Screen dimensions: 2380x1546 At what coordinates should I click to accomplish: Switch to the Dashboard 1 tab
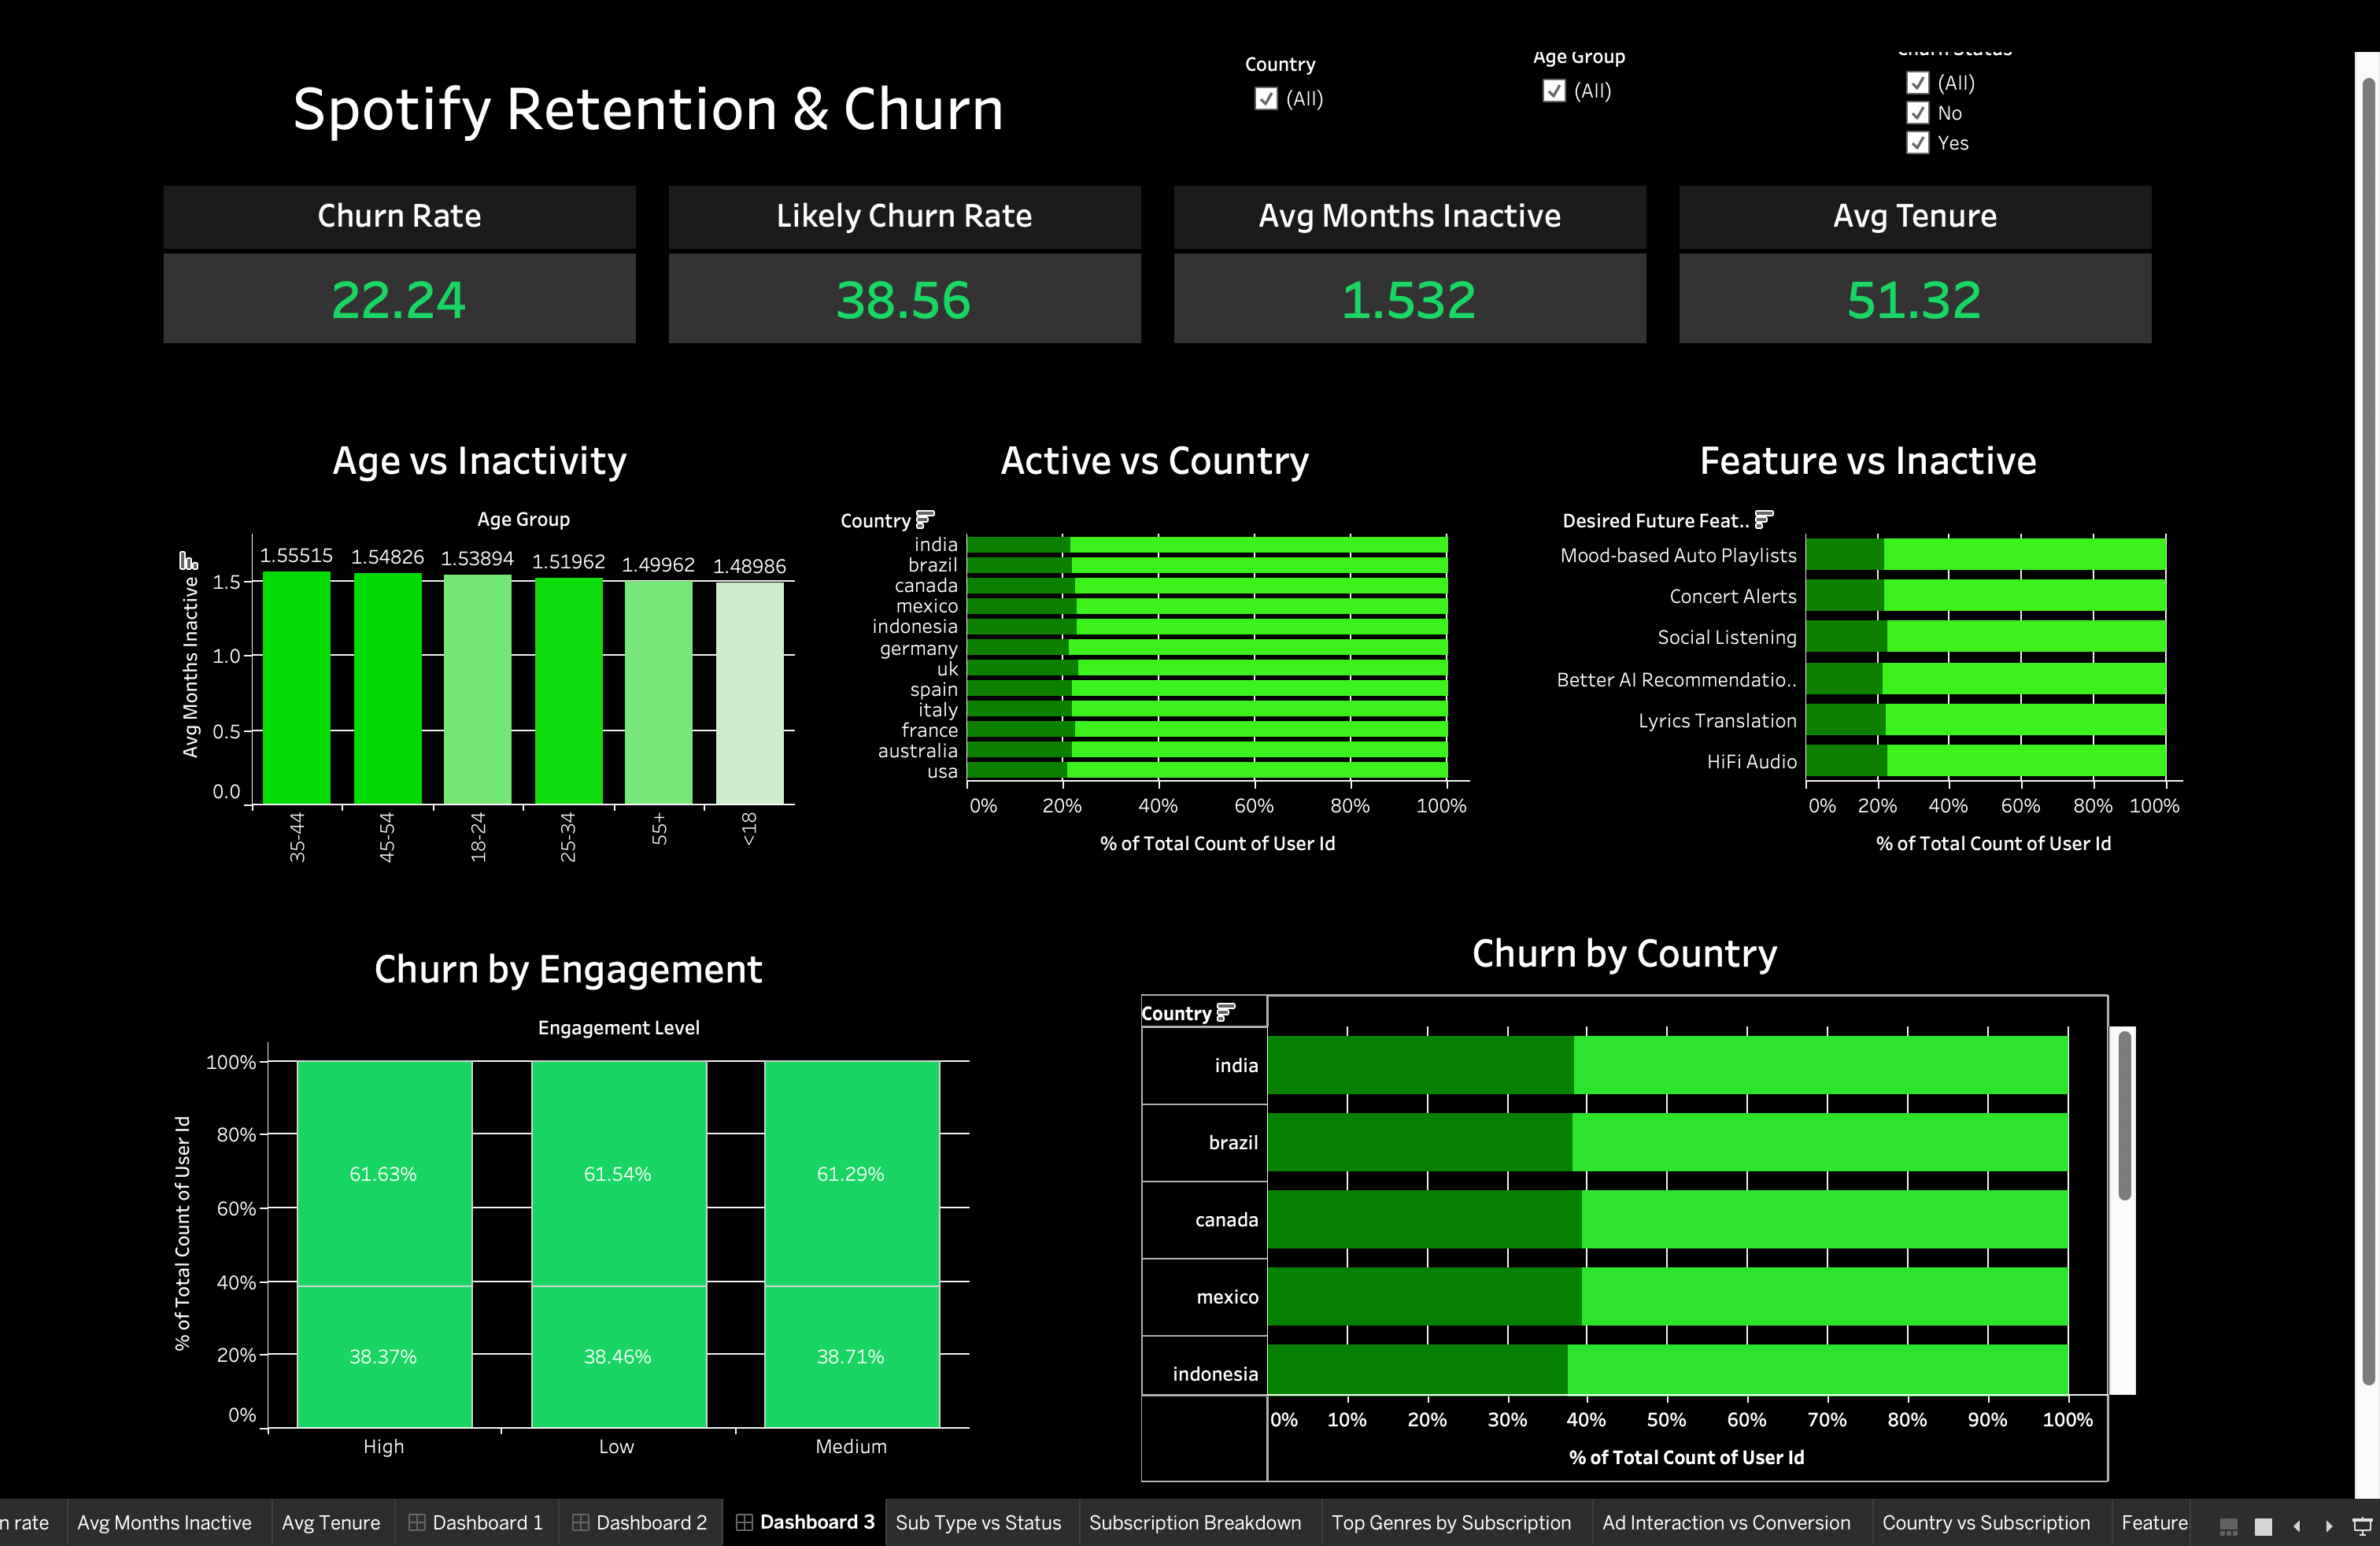pyautogui.click(x=476, y=1522)
